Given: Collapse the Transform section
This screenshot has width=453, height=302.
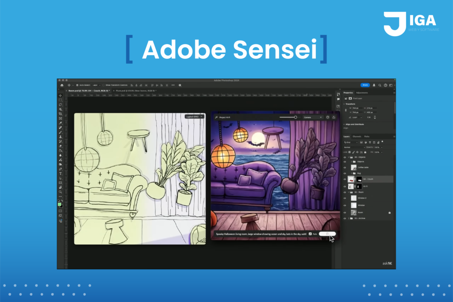Looking at the screenshot, I should [344, 104].
